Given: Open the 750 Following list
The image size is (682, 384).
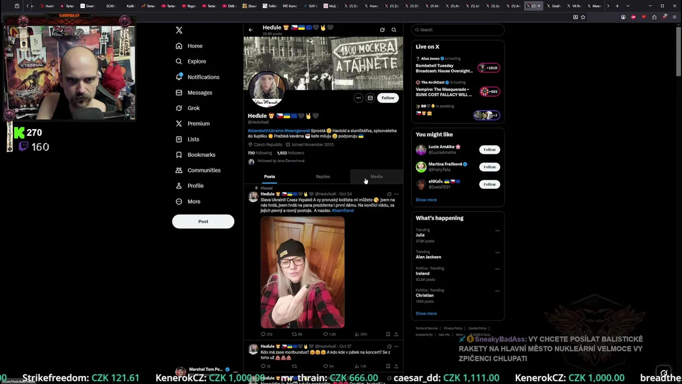Looking at the screenshot, I should 259,153.
